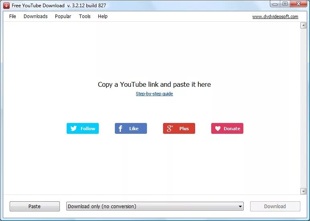Open the Popular menu

pos(63,16)
